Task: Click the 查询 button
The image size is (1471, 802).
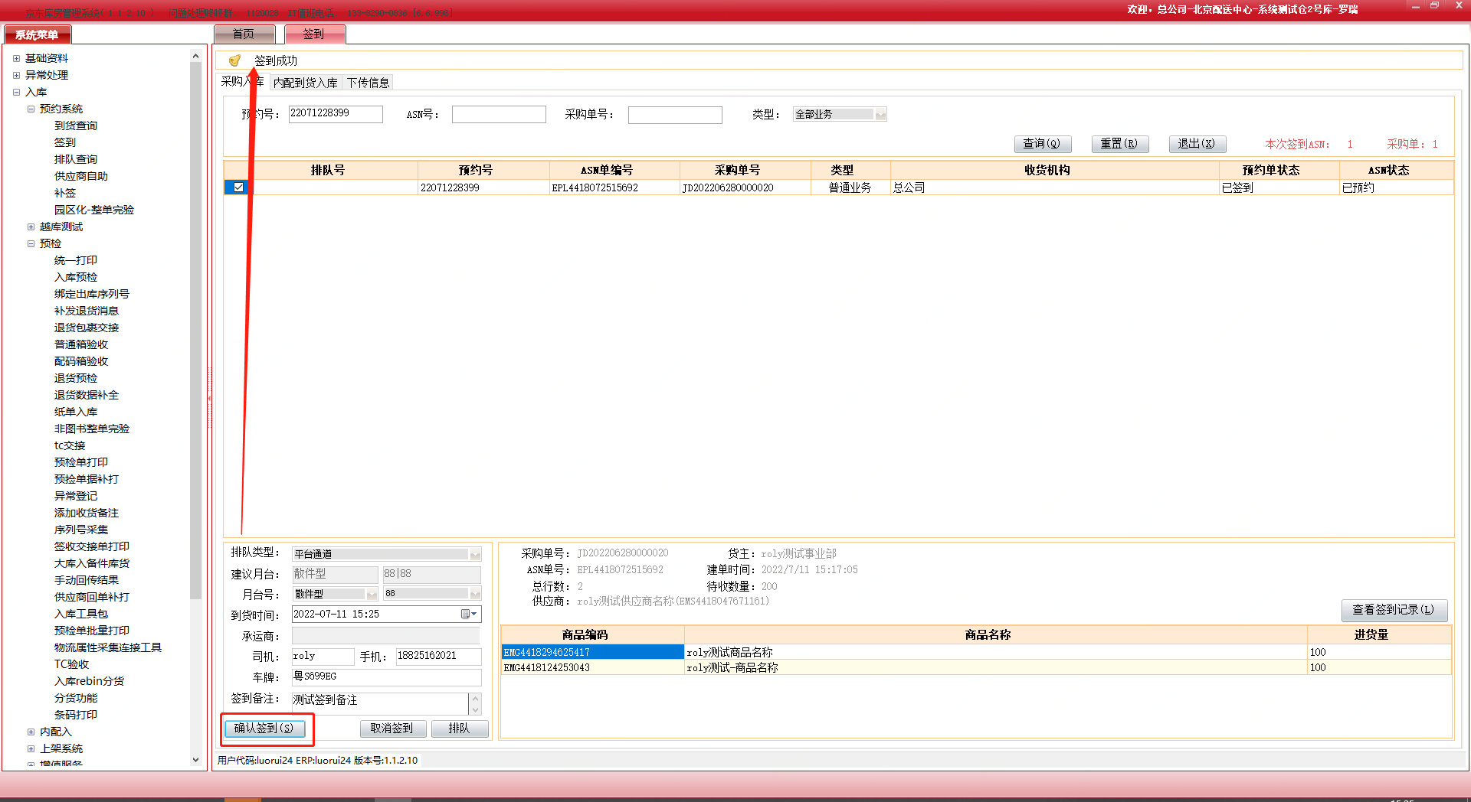Action: coord(1042,144)
